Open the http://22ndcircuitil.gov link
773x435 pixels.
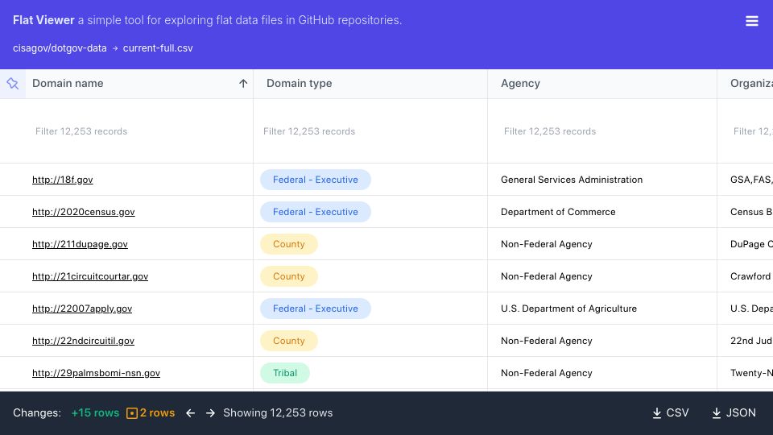(x=83, y=341)
